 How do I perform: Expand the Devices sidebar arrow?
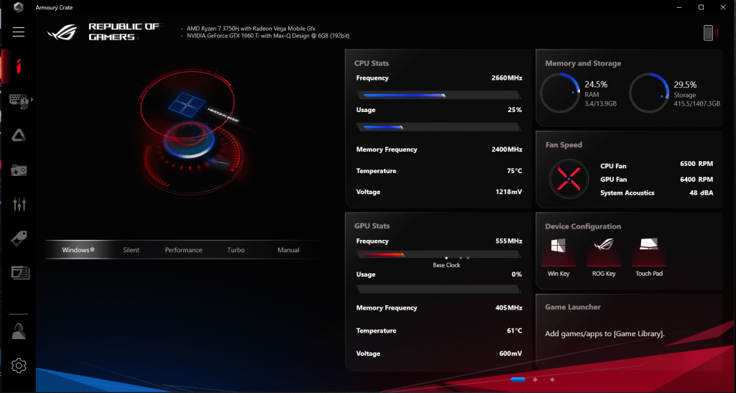[32, 99]
